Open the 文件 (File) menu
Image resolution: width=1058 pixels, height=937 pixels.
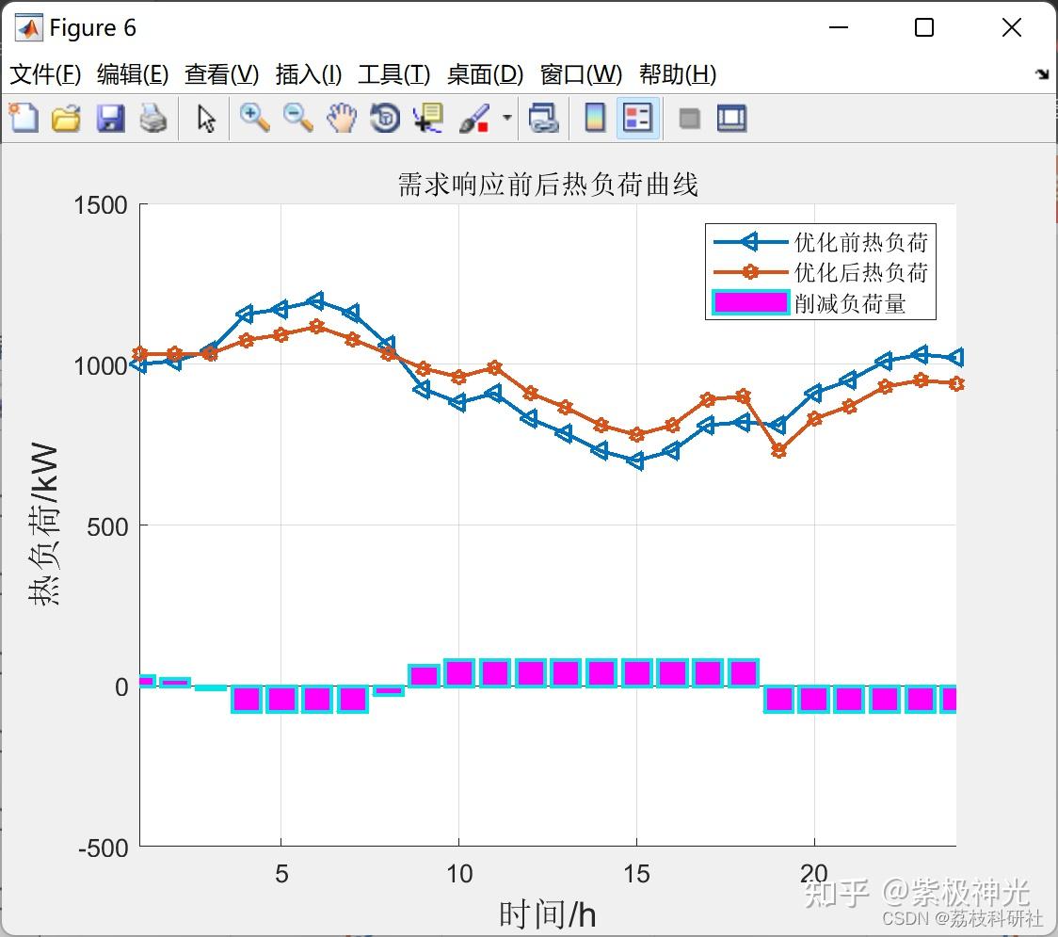pyautogui.click(x=46, y=74)
